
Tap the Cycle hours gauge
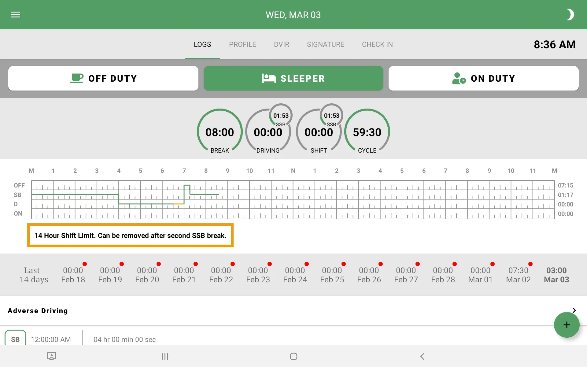367,132
